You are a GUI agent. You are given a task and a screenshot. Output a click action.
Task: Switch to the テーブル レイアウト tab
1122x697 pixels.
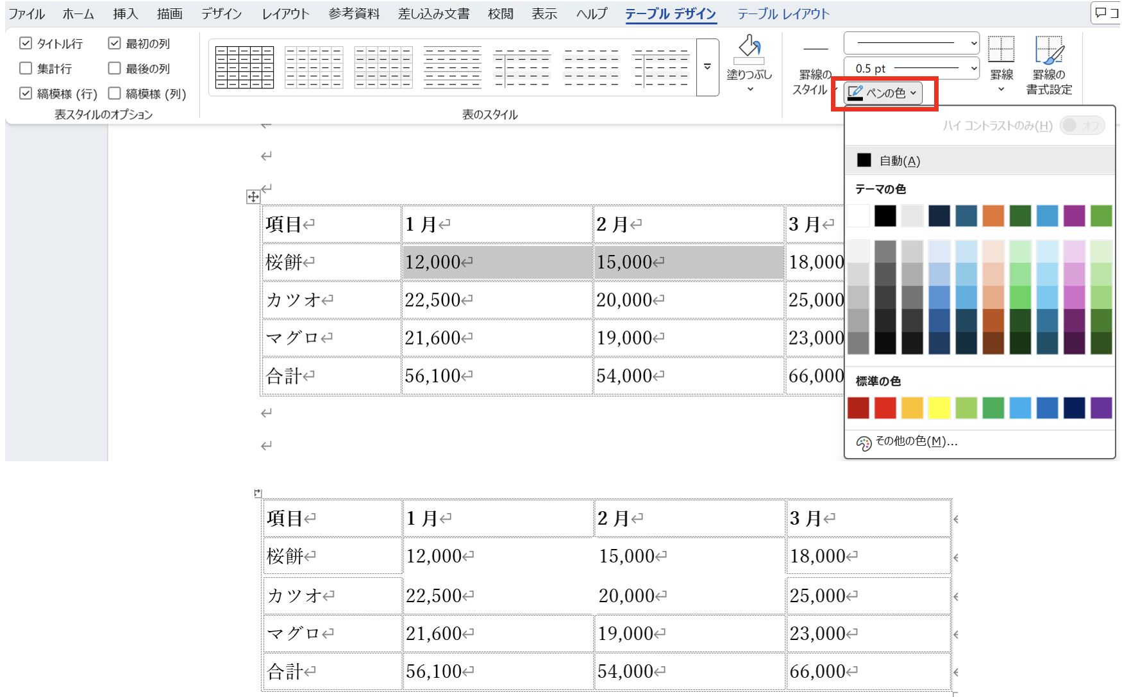783,13
